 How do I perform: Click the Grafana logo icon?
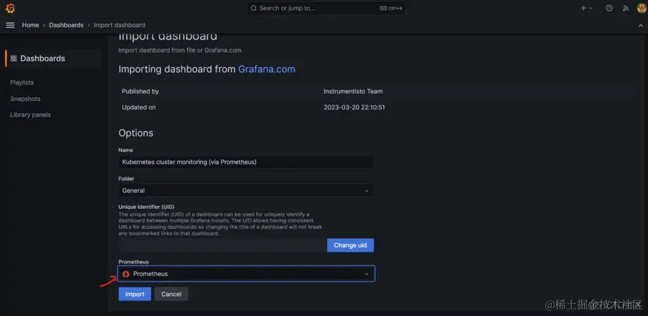[10, 8]
